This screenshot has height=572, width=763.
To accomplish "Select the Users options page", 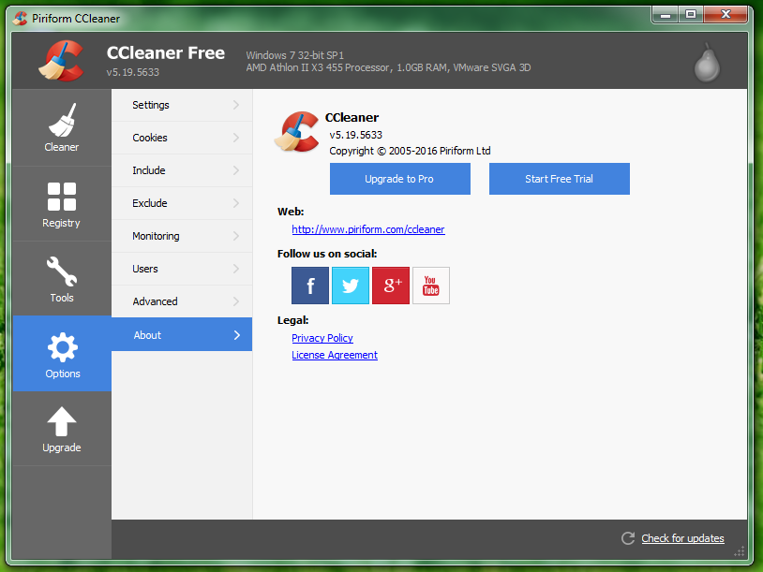I will click(x=145, y=269).
